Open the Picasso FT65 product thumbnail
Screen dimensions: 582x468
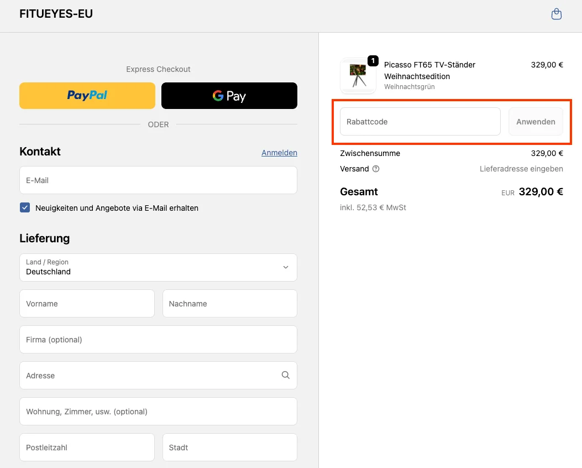358,76
